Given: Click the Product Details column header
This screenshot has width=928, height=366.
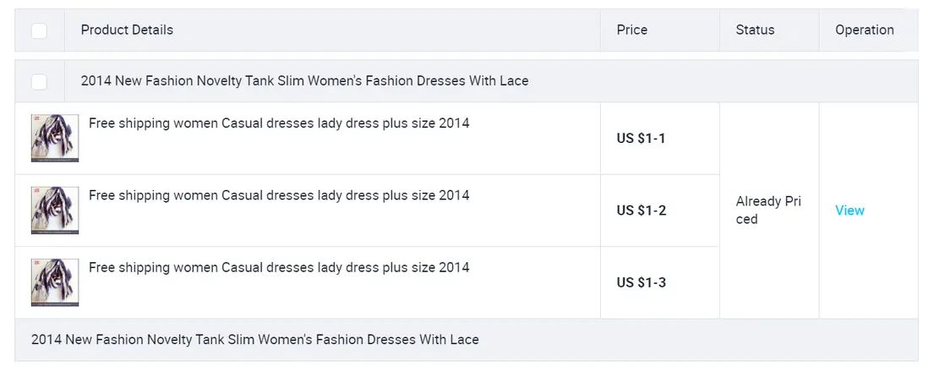Looking at the screenshot, I should (x=127, y=30).
